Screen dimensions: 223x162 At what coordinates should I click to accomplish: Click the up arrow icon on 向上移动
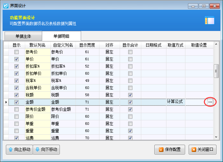[x=10, y=150]
